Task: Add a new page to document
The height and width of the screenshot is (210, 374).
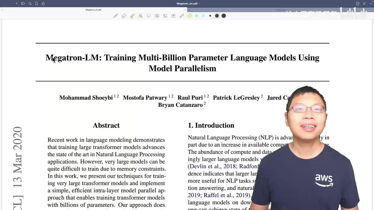Action: click(358, 3)
